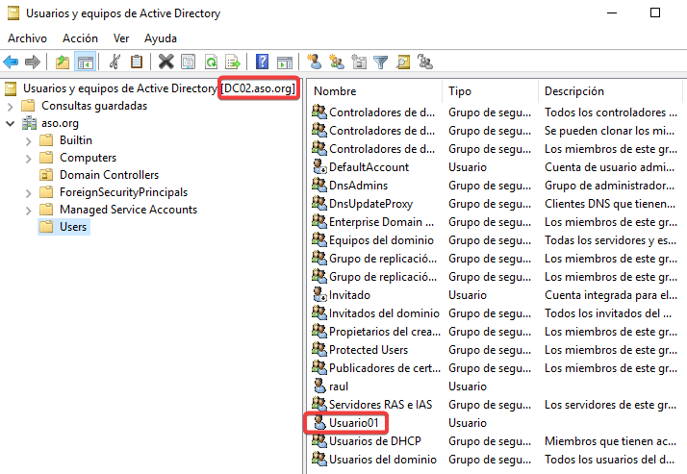Create a new user with toolbar icon
The width and height of the screenshot is (687, 474).
314,62
